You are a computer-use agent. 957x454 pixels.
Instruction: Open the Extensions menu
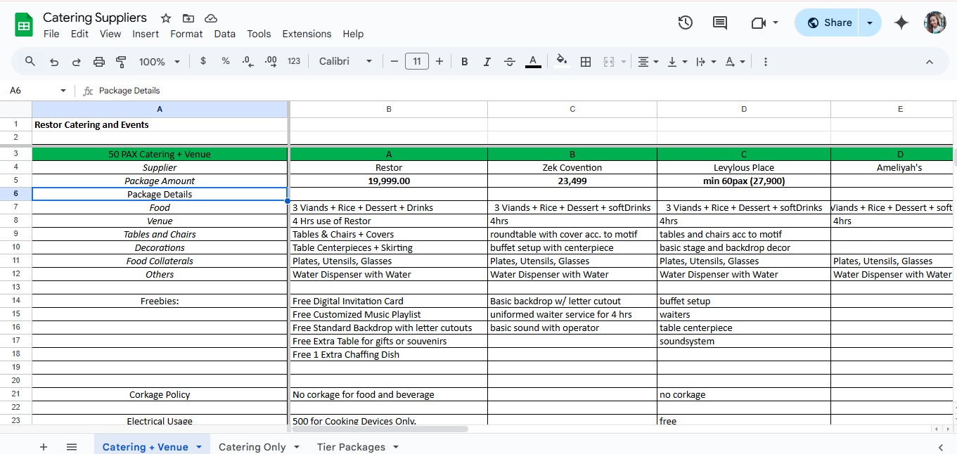tap(307, 34)
